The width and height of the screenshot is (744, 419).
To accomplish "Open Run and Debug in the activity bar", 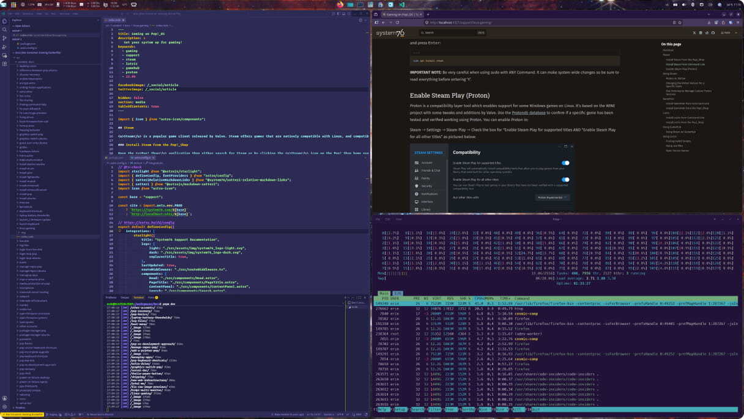I will point(5,46).
